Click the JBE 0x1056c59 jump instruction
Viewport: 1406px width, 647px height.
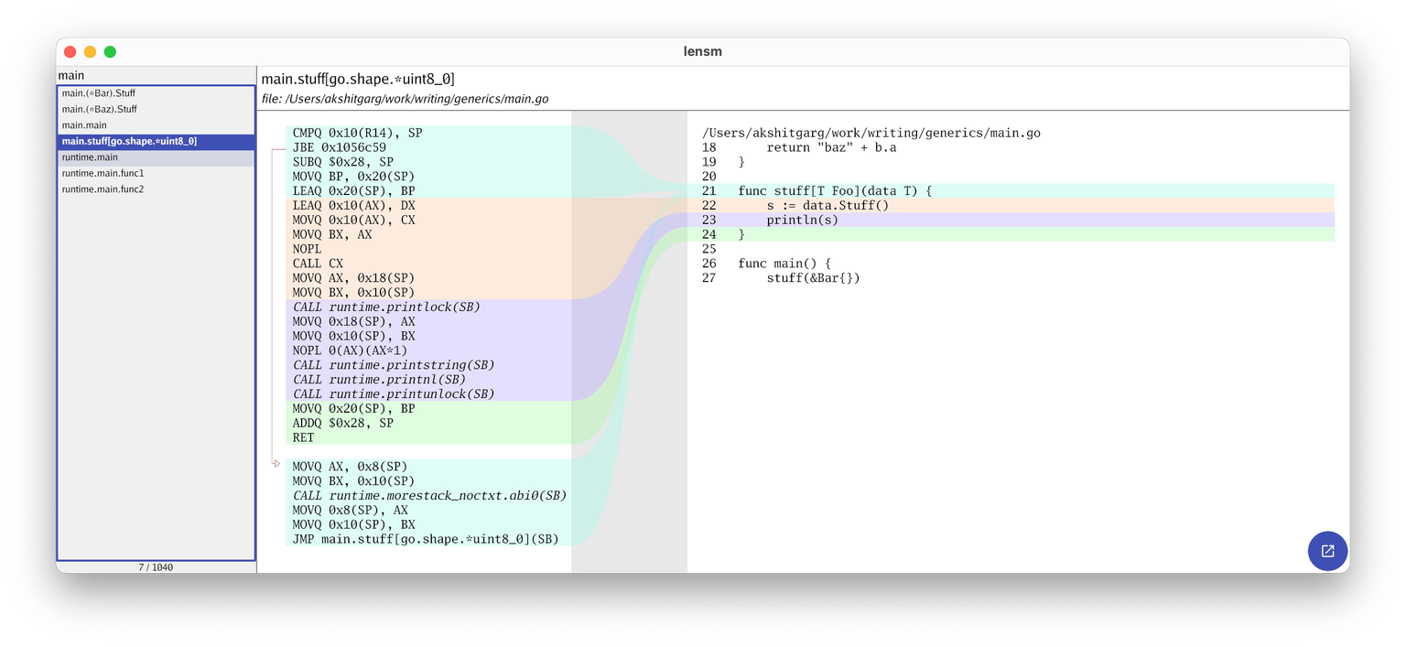tap(339, 147)
